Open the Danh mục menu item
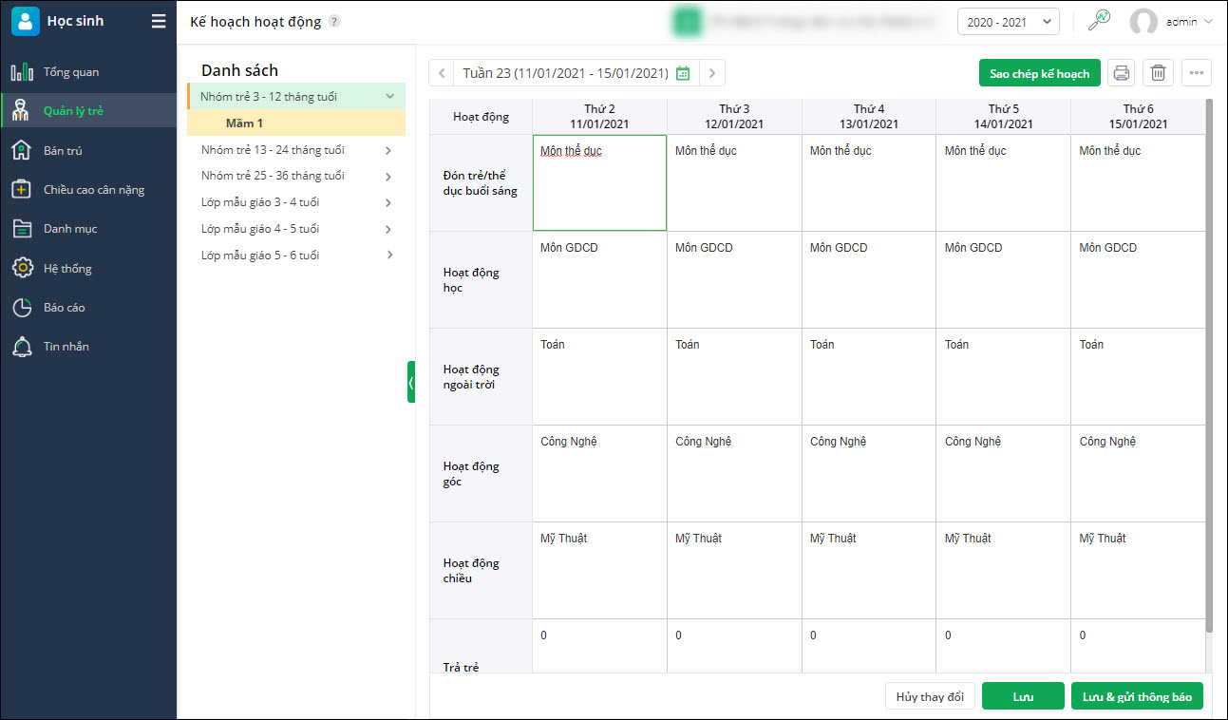 click(x=88, y=229)
